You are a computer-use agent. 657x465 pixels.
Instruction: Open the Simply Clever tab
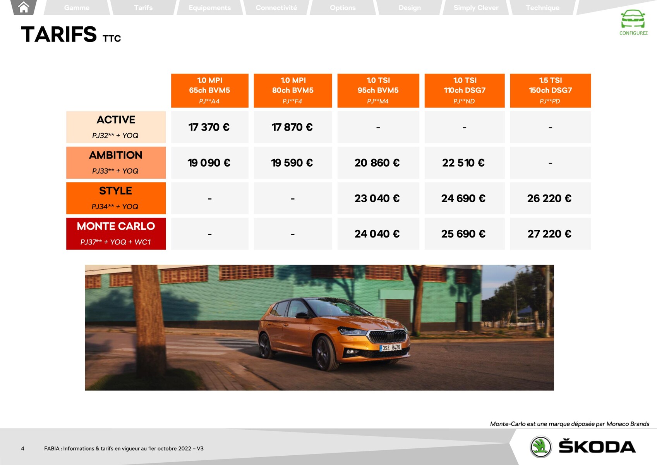pyautogui.click(x=476, y=7)
